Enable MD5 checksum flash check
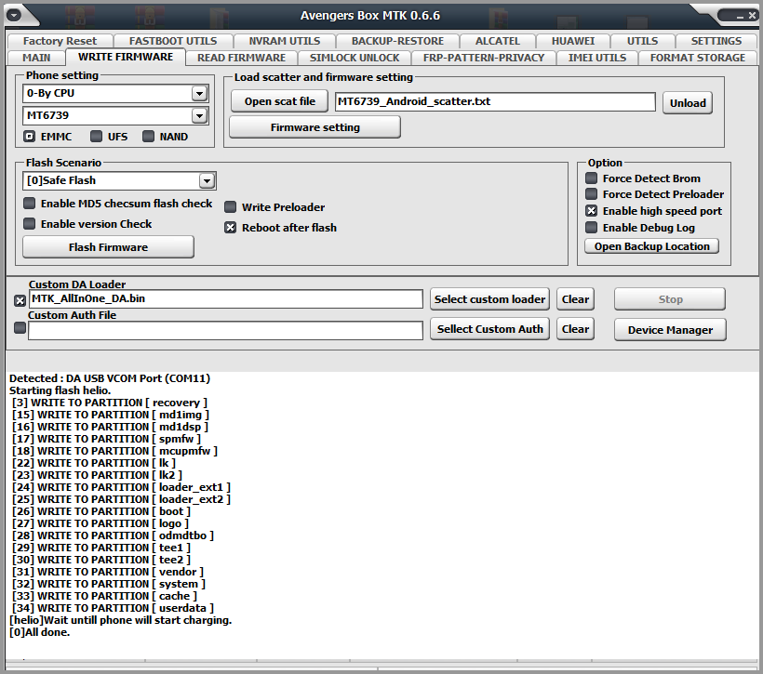The image size is (763, 674). click(x=29, y=204)
